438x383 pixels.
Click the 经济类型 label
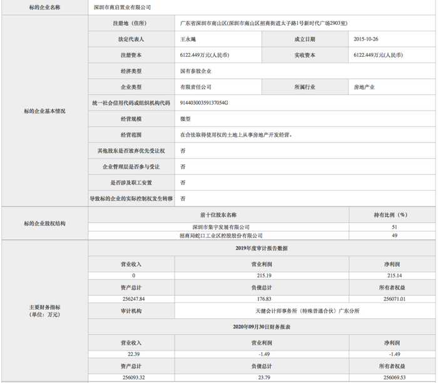pyautogui.click(x=131, y=71)
